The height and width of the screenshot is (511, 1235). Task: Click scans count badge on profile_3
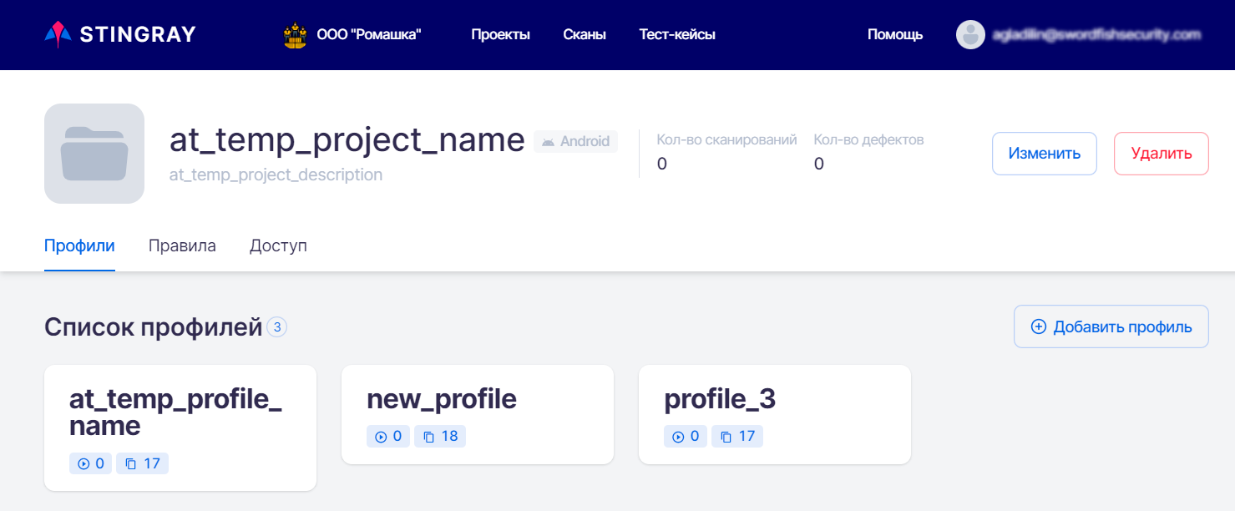tap(686, 437)
